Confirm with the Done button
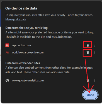Screen dimensions: 102x104 point(90,95)
